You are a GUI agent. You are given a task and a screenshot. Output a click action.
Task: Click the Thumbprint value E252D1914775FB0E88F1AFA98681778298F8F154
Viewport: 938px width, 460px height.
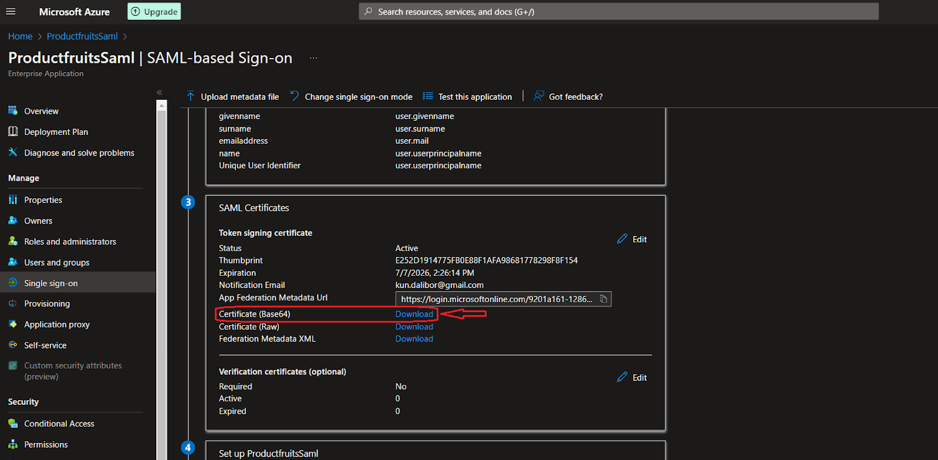coord(487,261)
